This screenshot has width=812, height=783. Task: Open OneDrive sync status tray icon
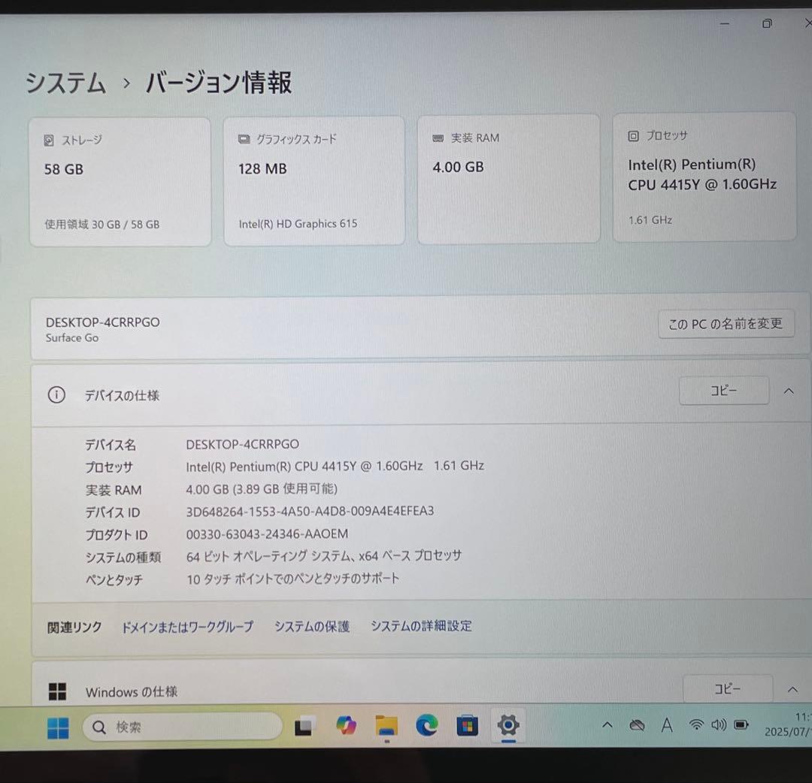pyautogui.click(x=637, y=726)
